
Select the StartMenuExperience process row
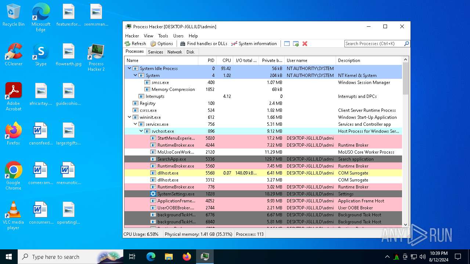pyautogui.click(x=263, y=138)
